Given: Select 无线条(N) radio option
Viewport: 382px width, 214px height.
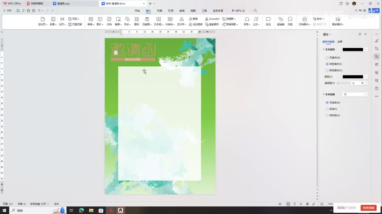Looking at the screenshot, I should click(x=333, y=103).
